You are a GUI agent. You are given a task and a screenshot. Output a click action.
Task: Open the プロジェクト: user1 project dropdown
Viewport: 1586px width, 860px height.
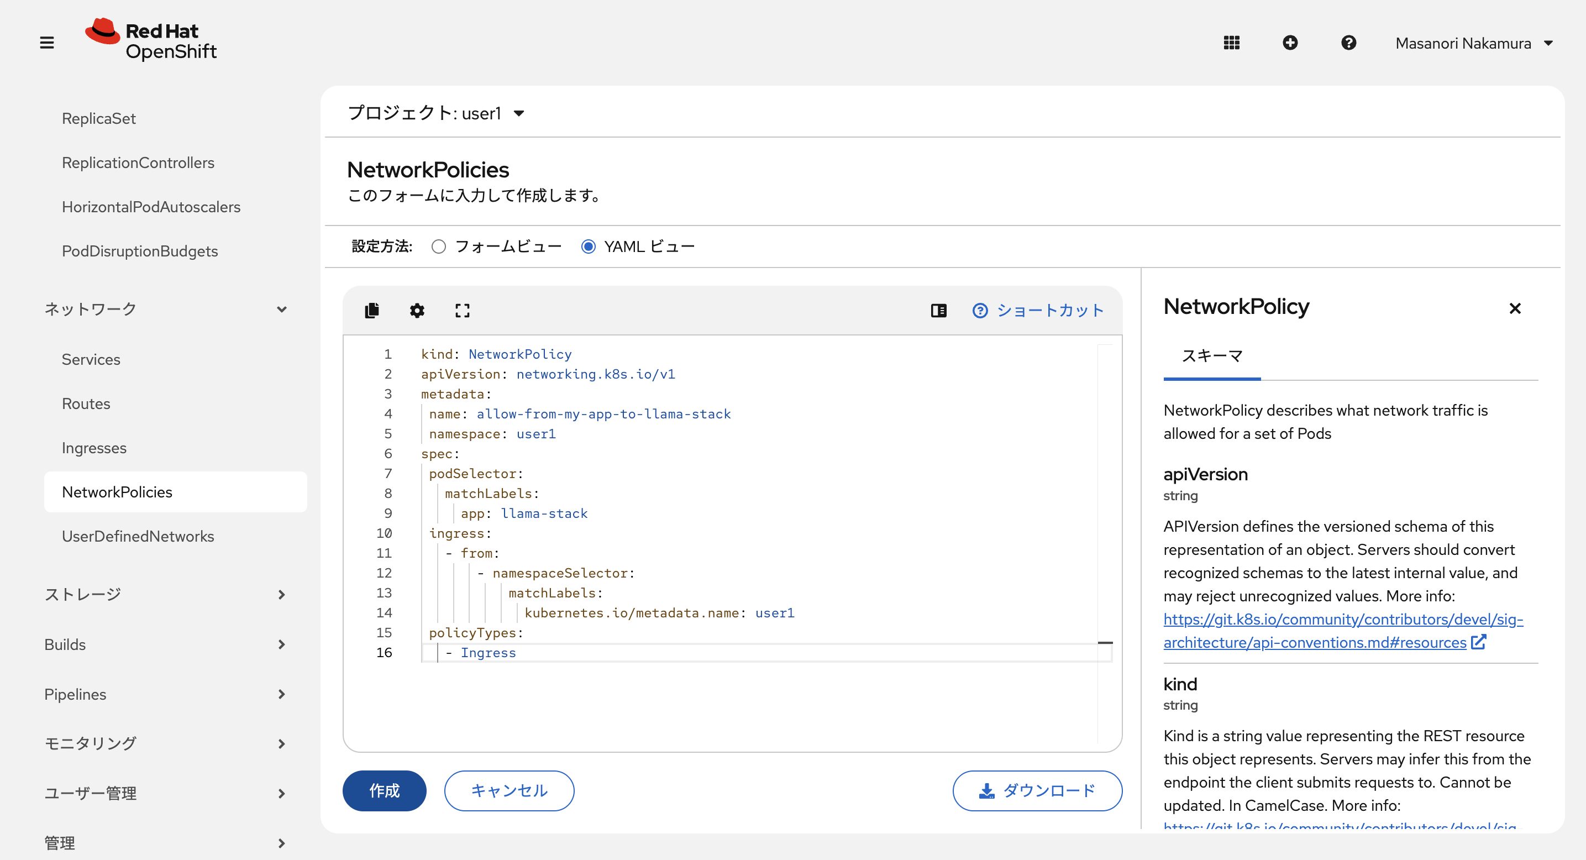tap(436, 113)
